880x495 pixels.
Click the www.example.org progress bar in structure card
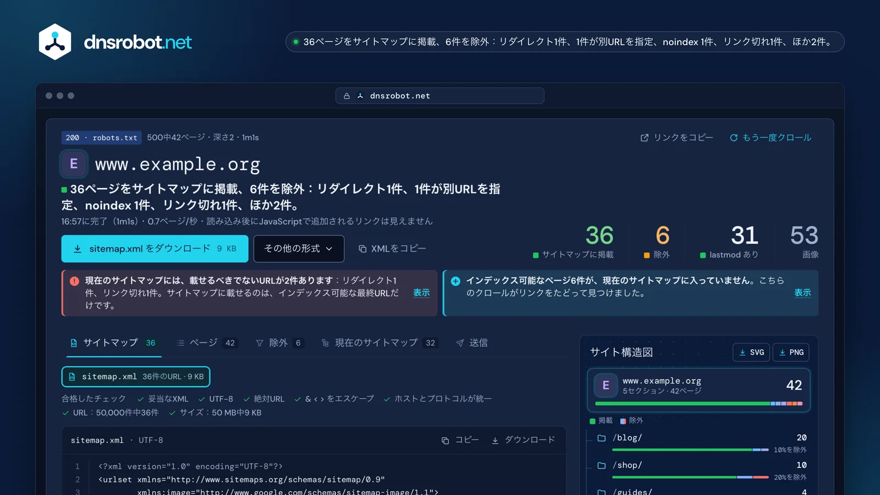tap(698, 404)
